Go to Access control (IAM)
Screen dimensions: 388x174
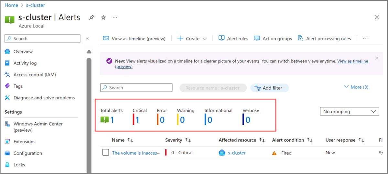pos(35,75)
